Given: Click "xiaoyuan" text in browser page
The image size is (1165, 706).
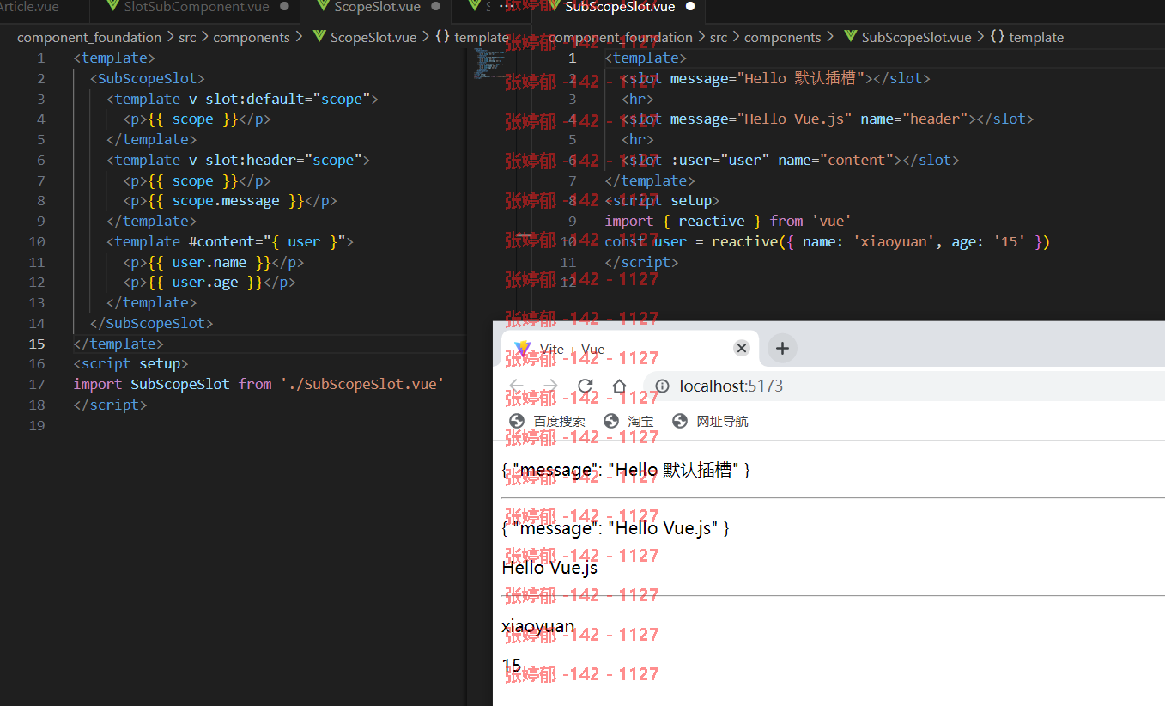Looking at the screenshot, I should click(538, 626).
